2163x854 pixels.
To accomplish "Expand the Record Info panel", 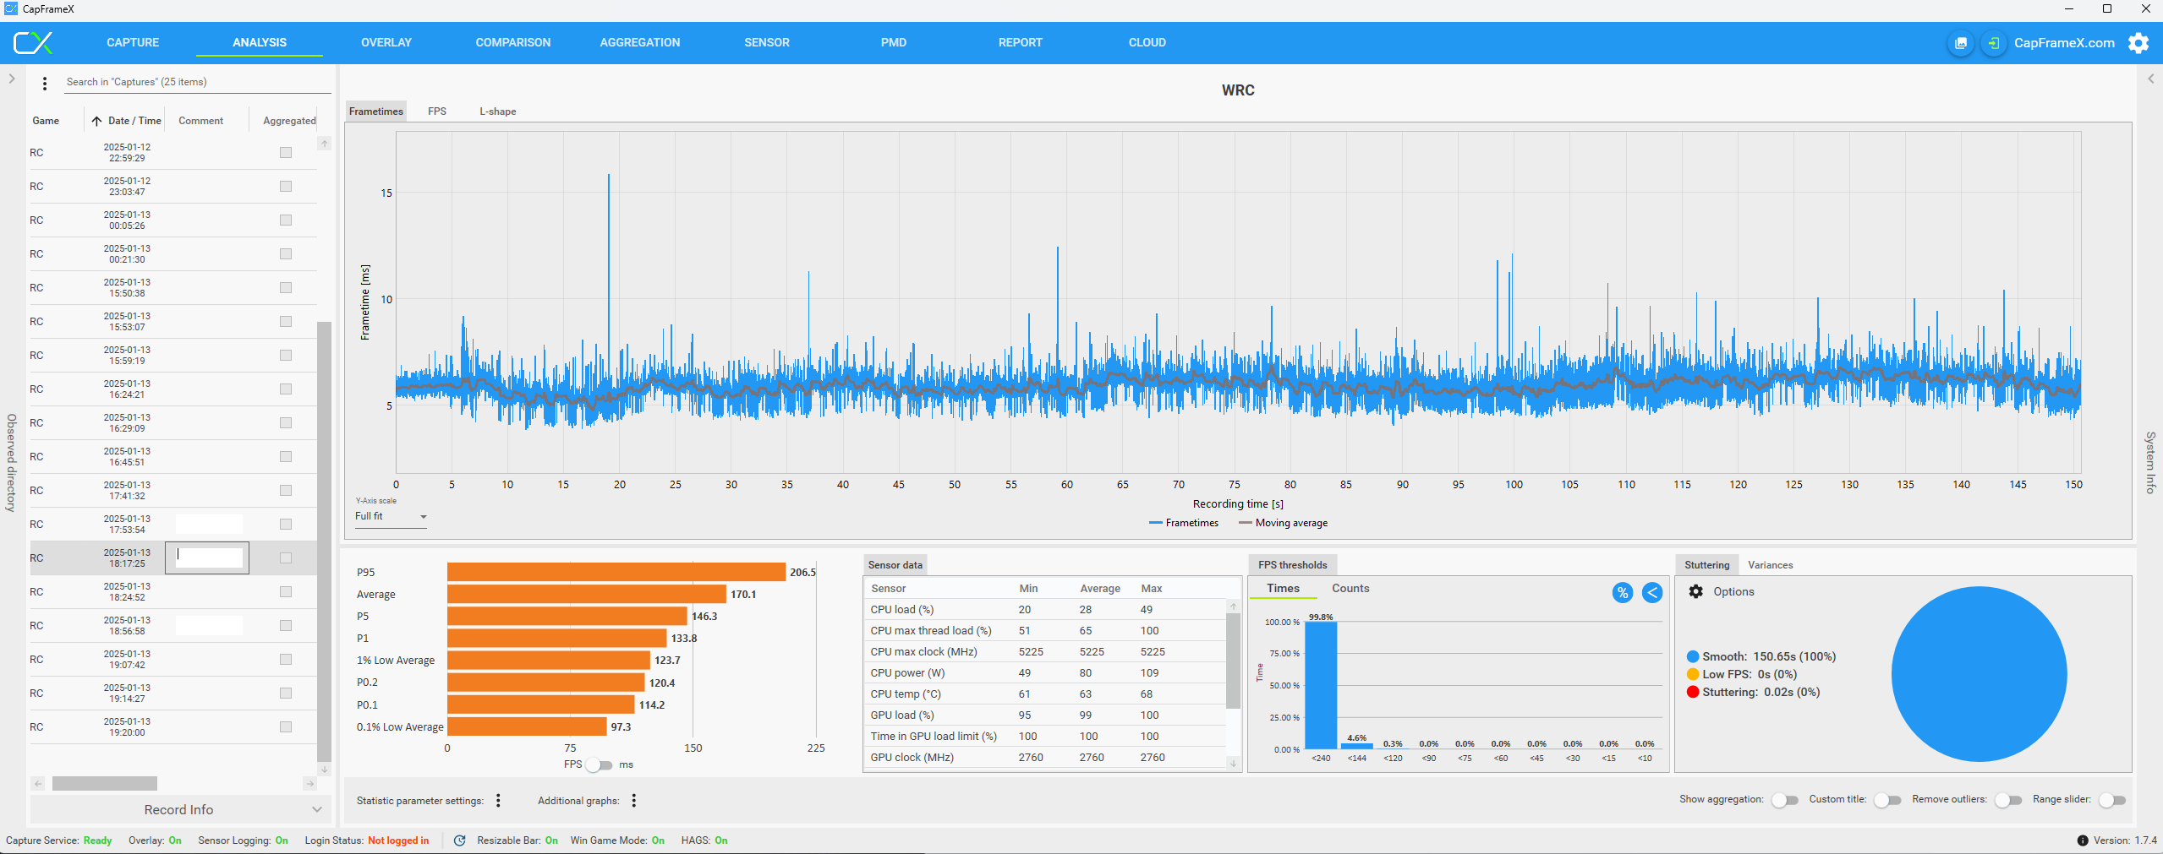I will [x=178, y=809].
